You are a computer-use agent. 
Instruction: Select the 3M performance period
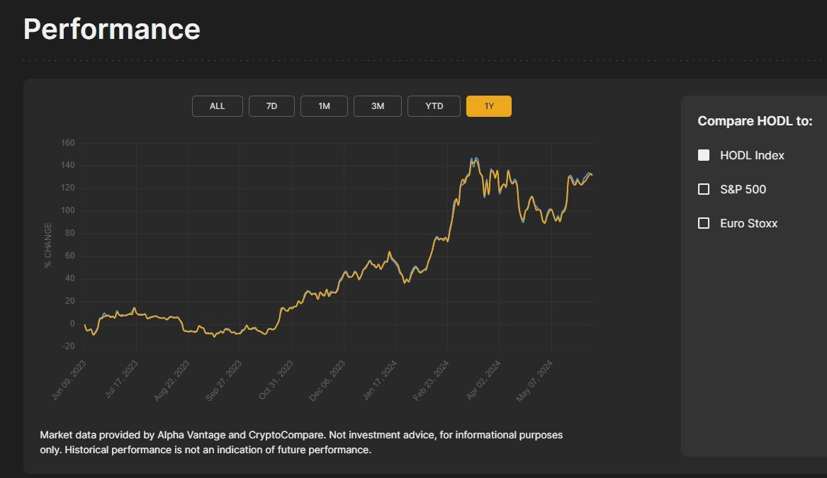point(377,106)
